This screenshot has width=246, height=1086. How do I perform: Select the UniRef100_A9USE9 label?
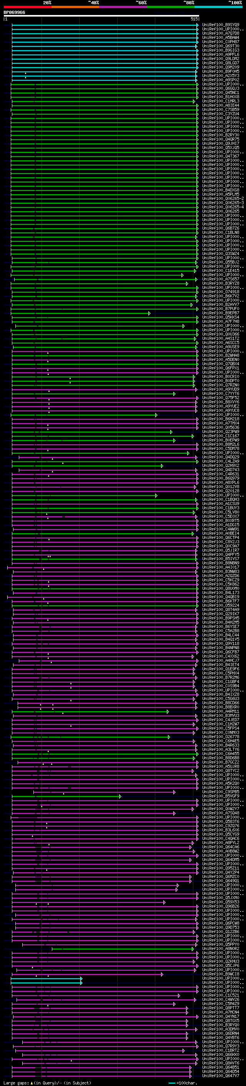pyautogui.click(x=221, y=347)
